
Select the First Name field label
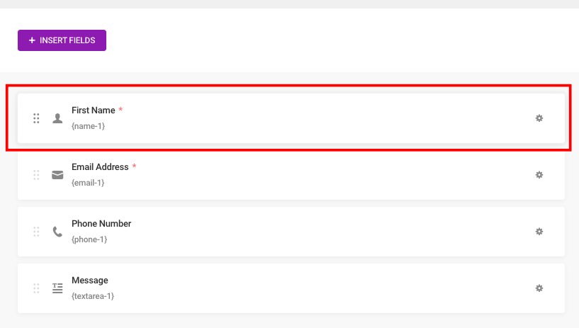point(94,111)
